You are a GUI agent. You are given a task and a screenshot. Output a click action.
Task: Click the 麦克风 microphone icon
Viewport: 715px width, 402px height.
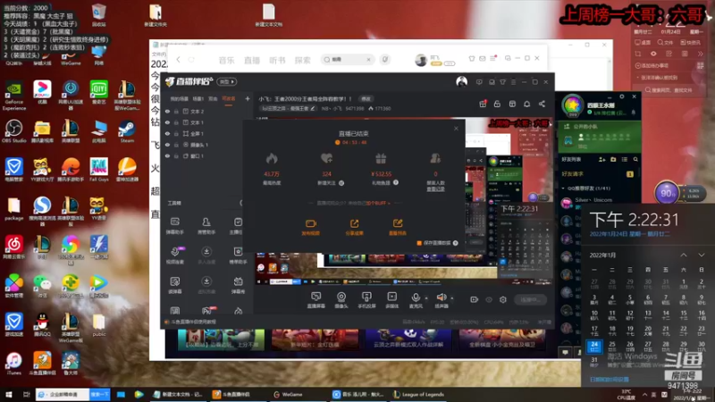tap(416, 300)
